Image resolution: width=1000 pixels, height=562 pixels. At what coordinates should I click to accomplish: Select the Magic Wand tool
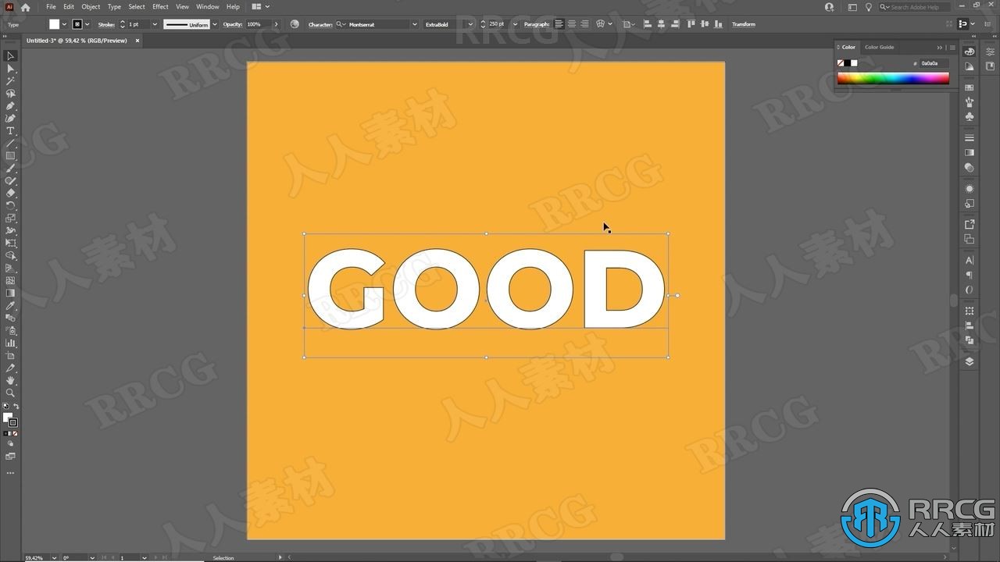click(x=10, y=81)
